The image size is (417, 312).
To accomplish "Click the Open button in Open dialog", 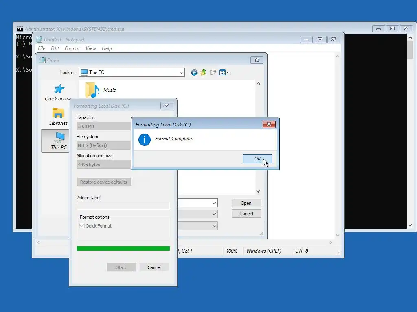I will click(246, 203).
